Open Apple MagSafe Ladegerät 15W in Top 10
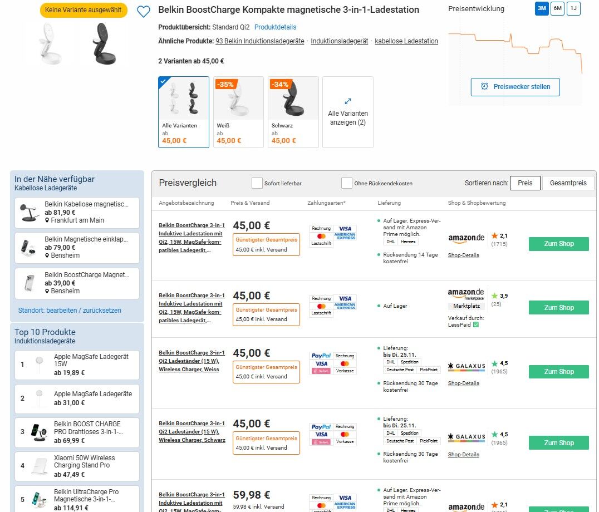Image resolution: width=599 pixels, height=512 pixels. [x=91, y=360]
